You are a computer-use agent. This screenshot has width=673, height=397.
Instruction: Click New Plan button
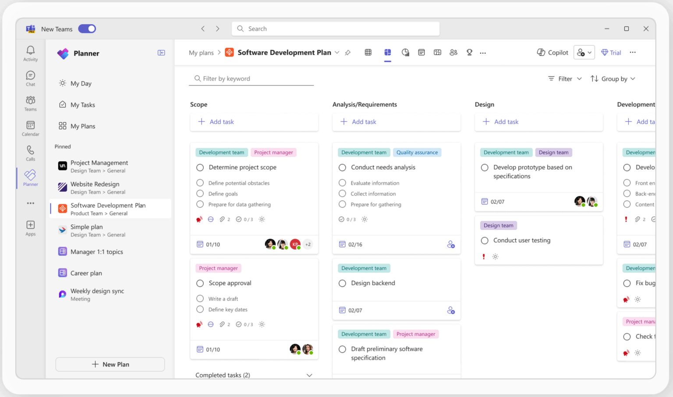click(x=110, y=365)
